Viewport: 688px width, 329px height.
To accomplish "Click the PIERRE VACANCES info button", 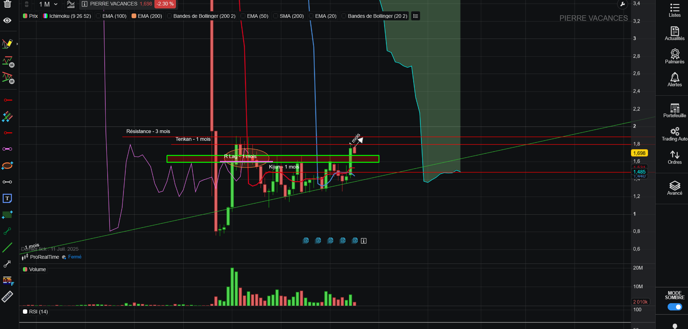I will point(85,4).
